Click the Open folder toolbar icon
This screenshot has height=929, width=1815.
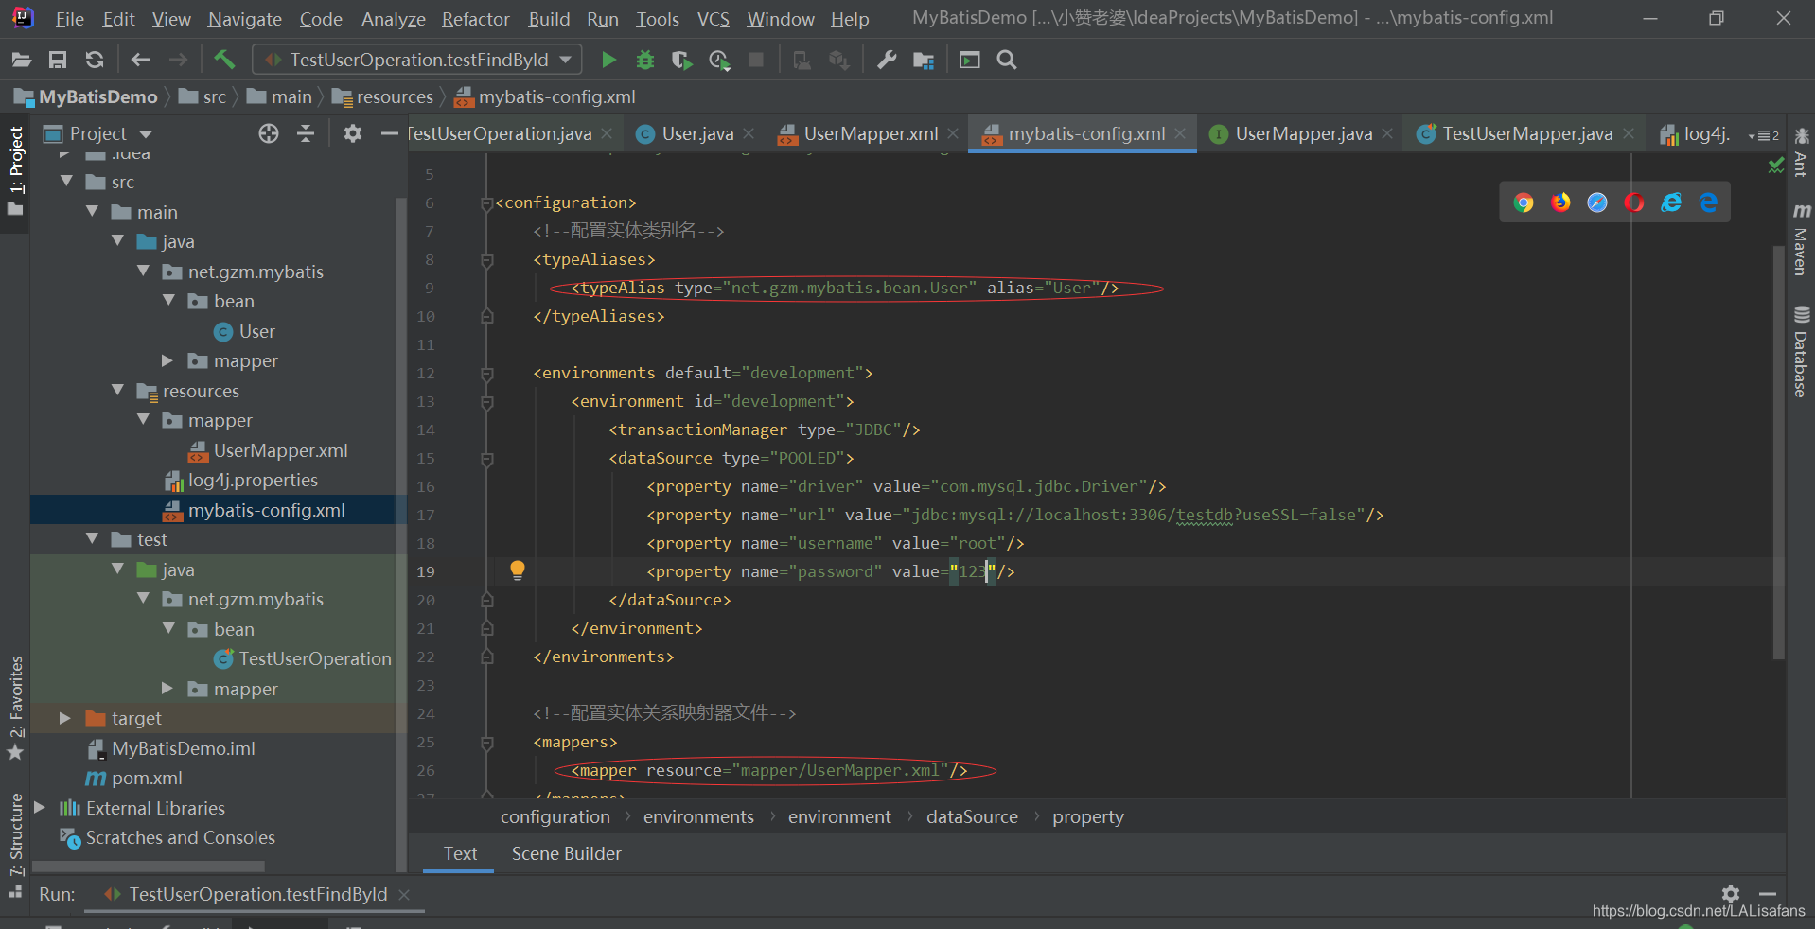21,61
